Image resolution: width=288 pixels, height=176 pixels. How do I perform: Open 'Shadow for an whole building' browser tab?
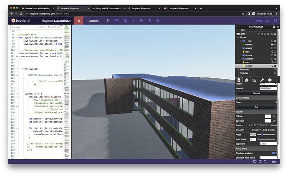pos(38,8)
